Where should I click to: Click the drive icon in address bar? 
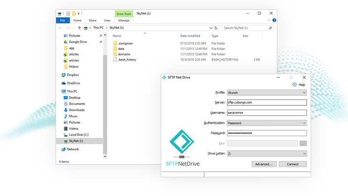tap(85, 28)
